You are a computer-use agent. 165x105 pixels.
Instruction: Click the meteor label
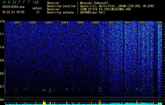coord(37,8)
